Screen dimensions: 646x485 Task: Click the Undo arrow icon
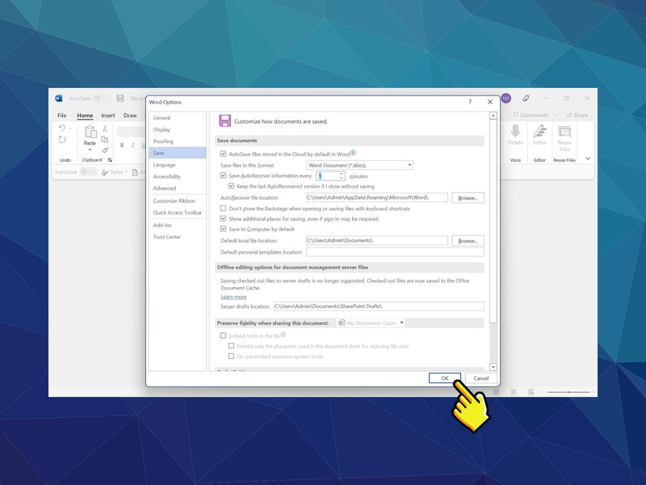[x=62, y=129]
